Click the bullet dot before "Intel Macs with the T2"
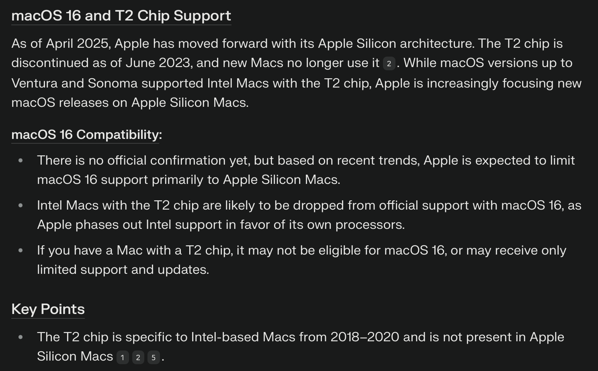The height and width of the screenshot is (371, 598). tap(20, 206)
